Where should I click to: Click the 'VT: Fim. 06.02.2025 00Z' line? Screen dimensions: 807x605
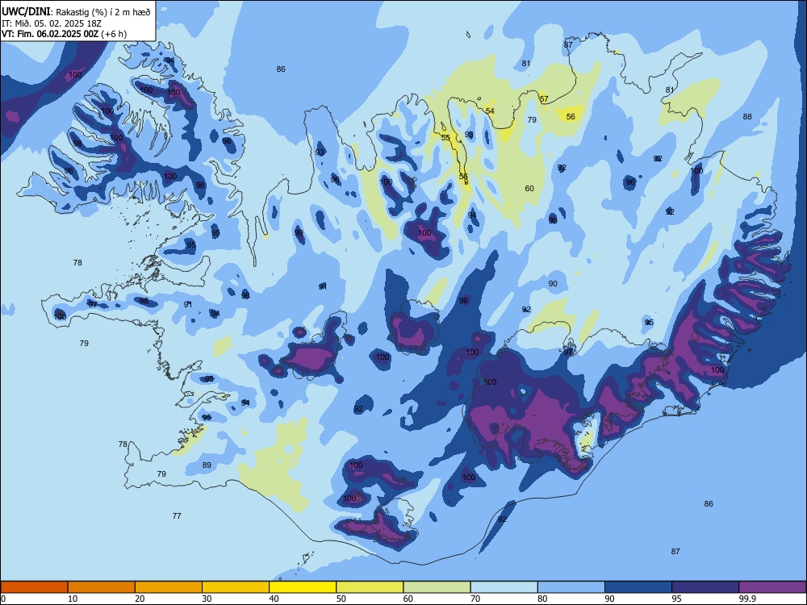pyautogui.click(x=50, y=34)
